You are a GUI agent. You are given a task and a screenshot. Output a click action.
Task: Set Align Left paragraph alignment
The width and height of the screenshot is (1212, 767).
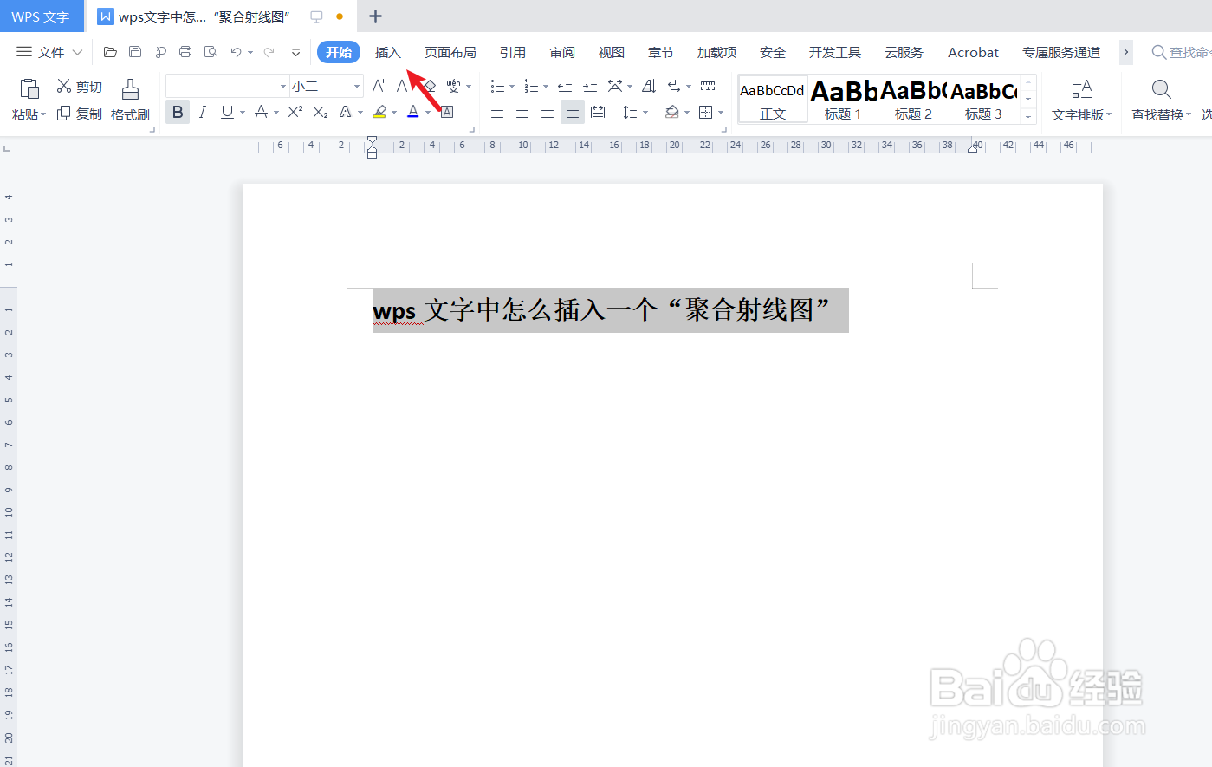(497, 112)
